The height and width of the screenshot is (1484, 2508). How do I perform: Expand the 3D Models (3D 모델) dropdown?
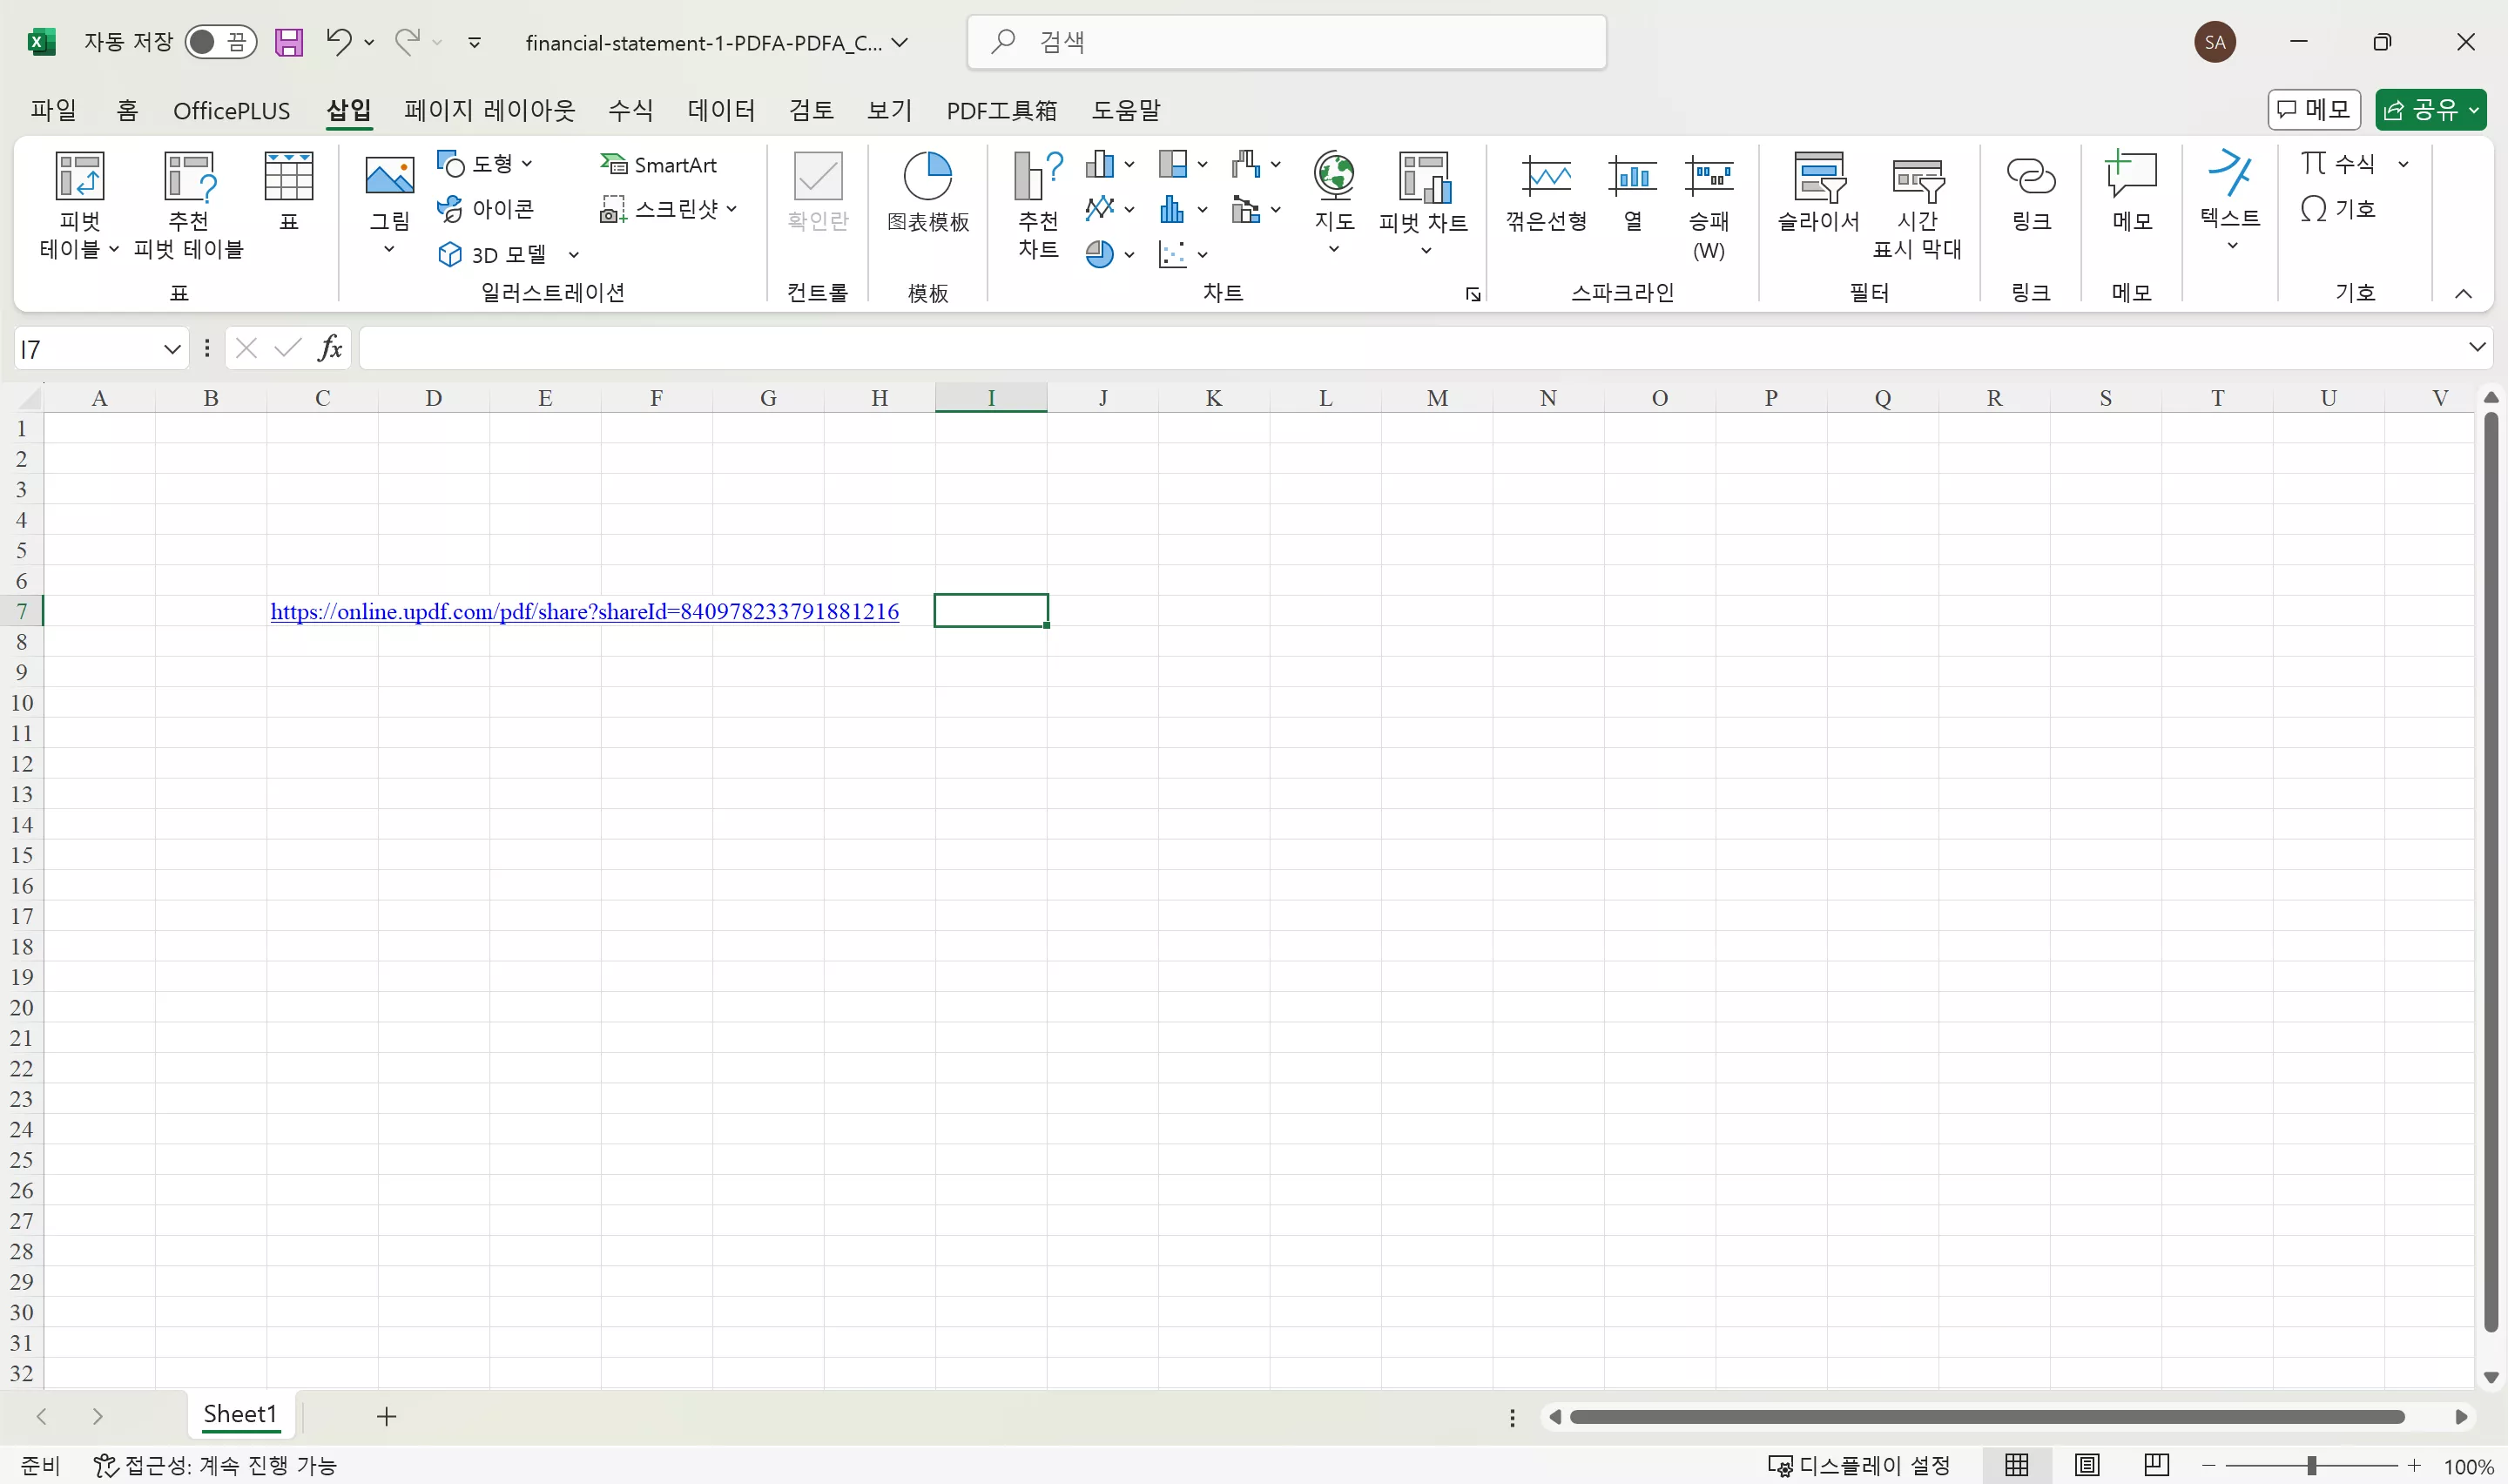[574, 255]
